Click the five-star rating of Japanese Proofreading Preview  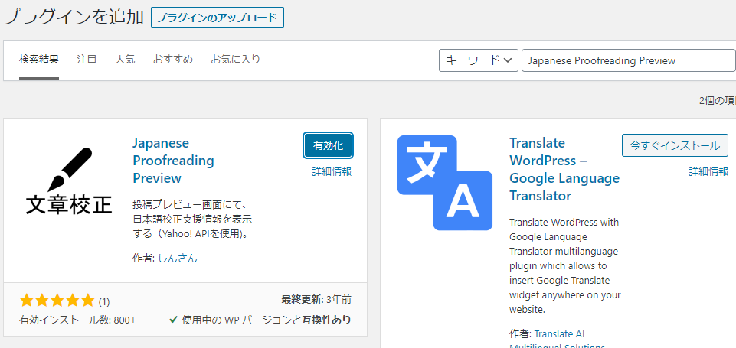57,300
